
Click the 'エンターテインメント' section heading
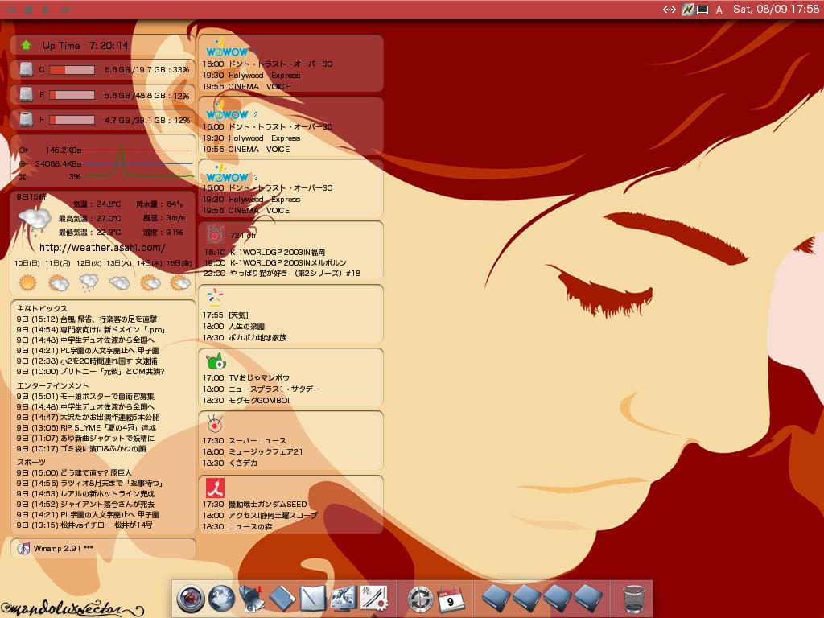[x=52, y=385]
